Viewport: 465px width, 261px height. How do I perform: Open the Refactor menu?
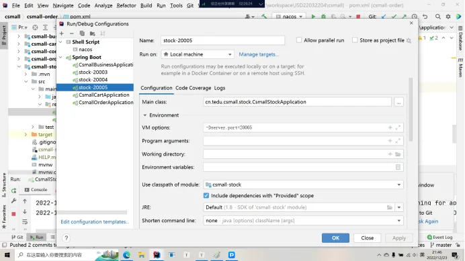click(126, 5)
